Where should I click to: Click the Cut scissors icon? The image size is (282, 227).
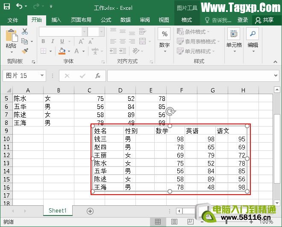tap(25, 32)
